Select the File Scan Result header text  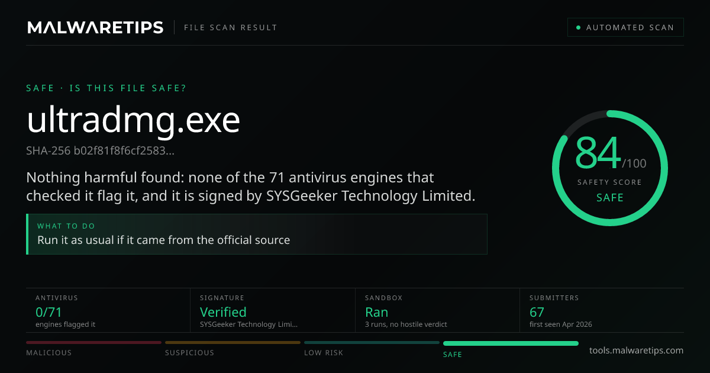pos(231,27)
